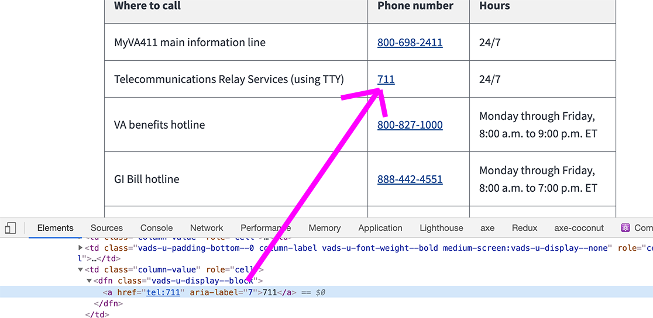Click the 'Where to call' column header
This screenshot has height=318, width=653.
click(x=147, y=6)
